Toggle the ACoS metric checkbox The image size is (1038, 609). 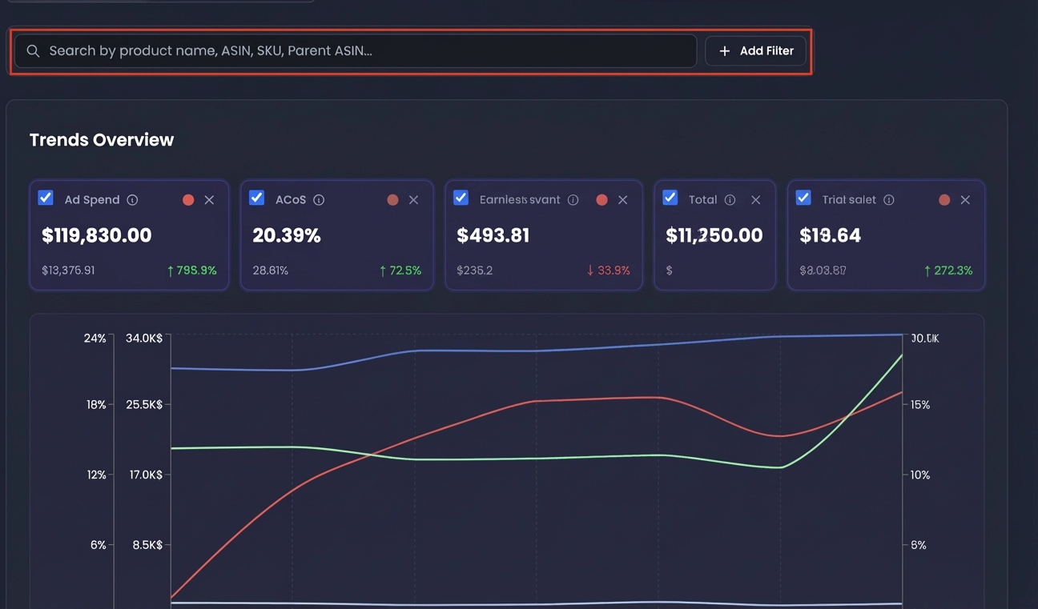(x=256, y=198)
